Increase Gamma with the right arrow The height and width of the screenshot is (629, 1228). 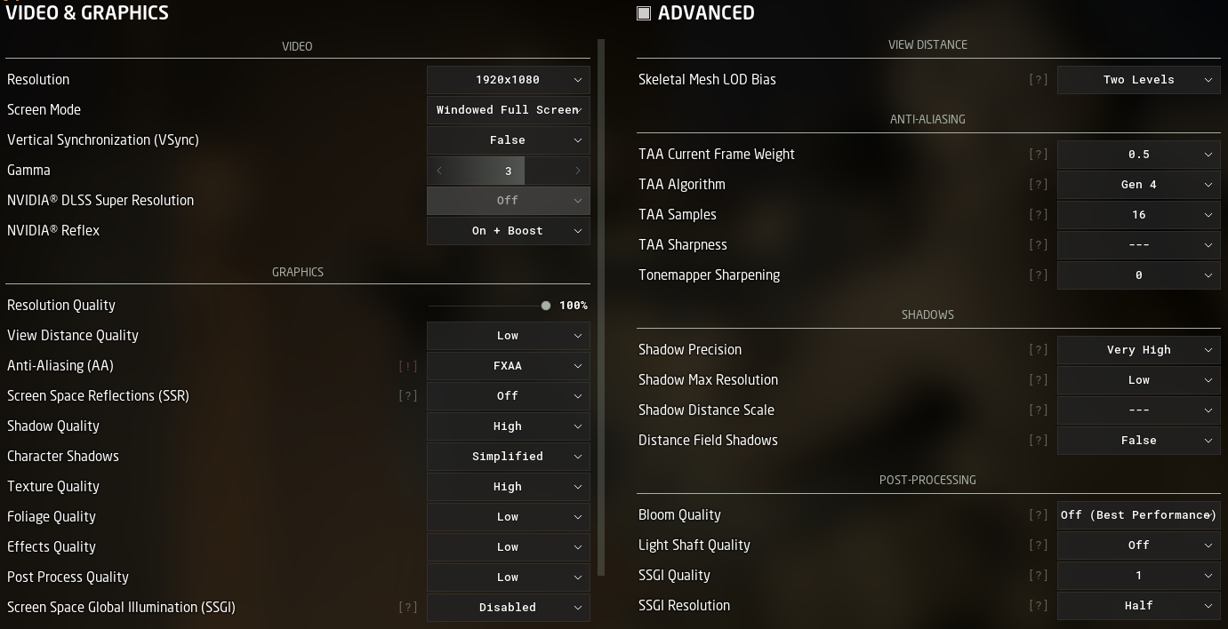coord(578,171)
